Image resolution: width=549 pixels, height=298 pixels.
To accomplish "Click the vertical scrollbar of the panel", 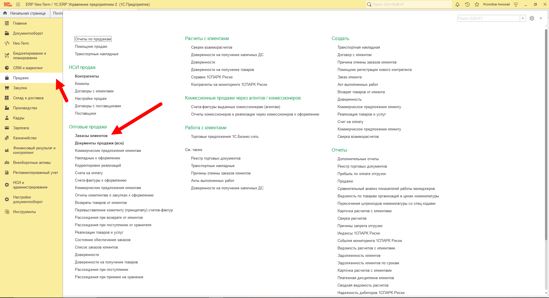I will pos(546,134).
